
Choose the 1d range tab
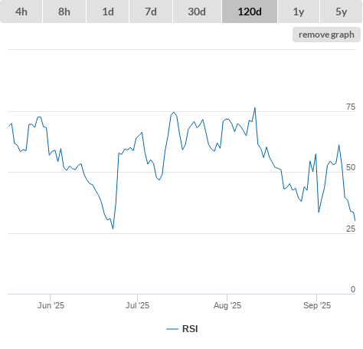pos(108,12)
